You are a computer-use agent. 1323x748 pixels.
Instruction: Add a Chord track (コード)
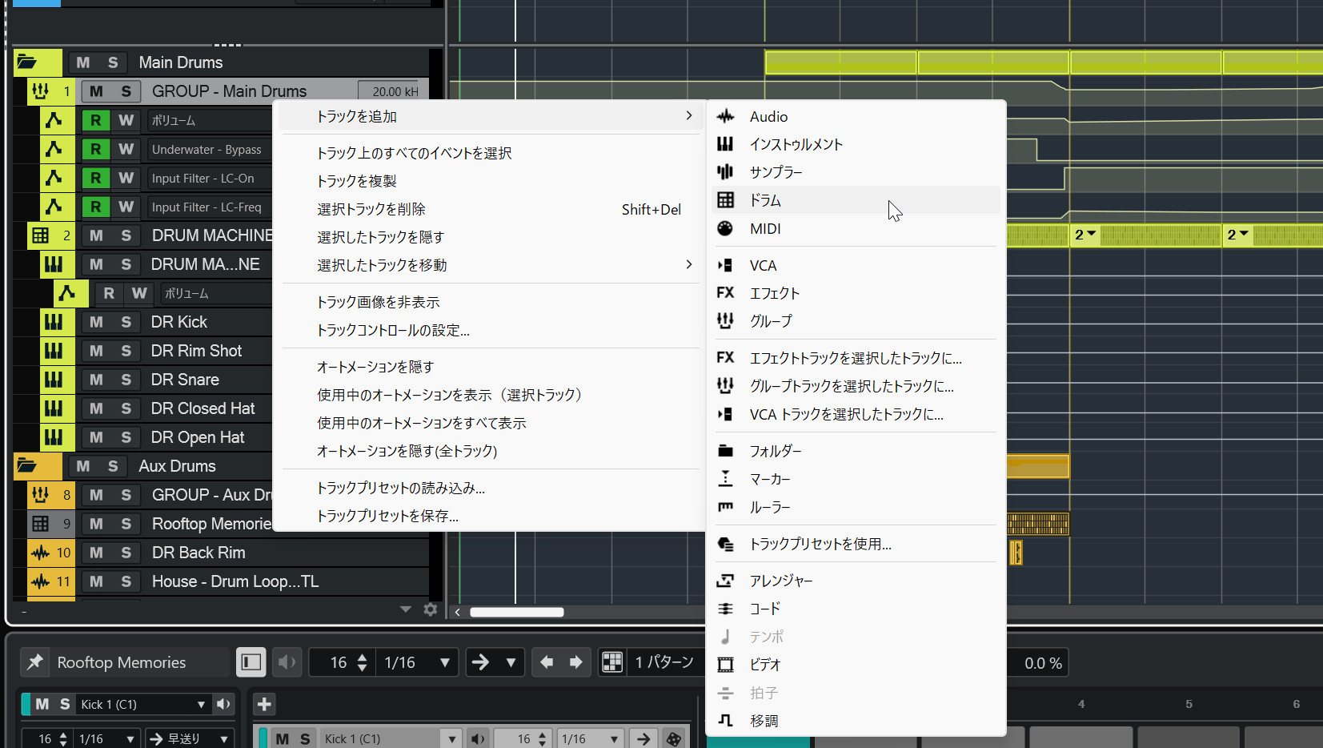coord(856,609)
